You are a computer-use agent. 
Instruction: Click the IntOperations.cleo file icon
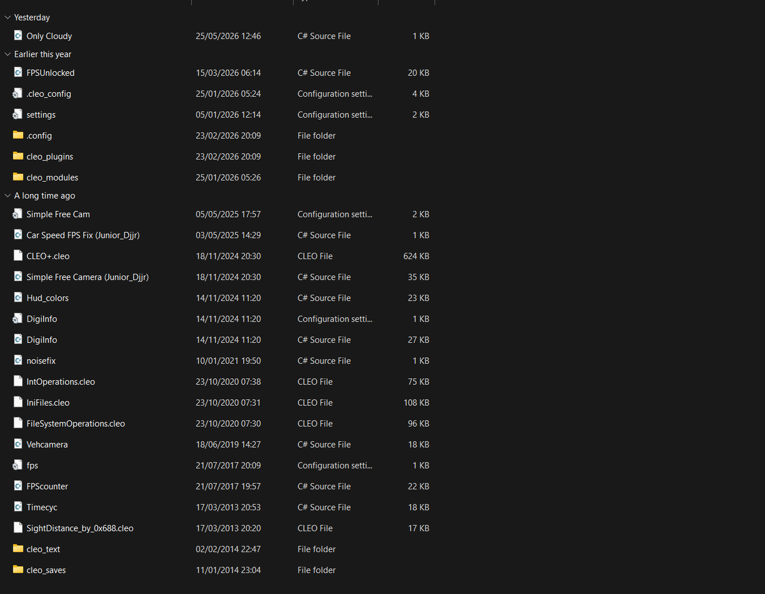point(18,381)
